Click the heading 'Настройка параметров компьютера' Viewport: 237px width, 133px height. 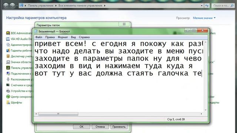tap(36, 18)
